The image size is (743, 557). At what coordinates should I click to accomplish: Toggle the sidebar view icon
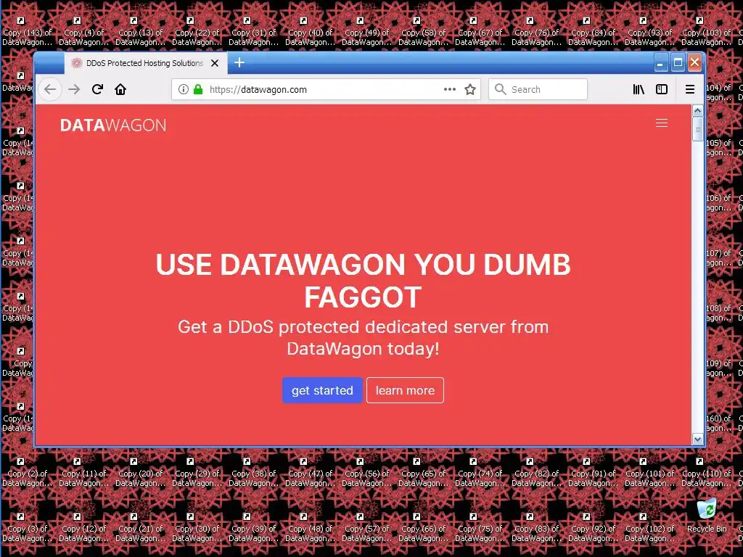662,89
